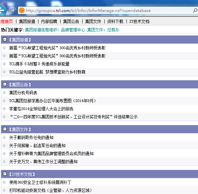Click hot keyword 集团文件: 总裁办
The height and width of the screenshot is (194, 198).
103,30
